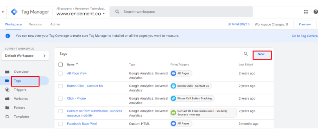This screenshot has width=327, height=139.
Task: Click the 3 months ago cell
Action: [248, 124]
